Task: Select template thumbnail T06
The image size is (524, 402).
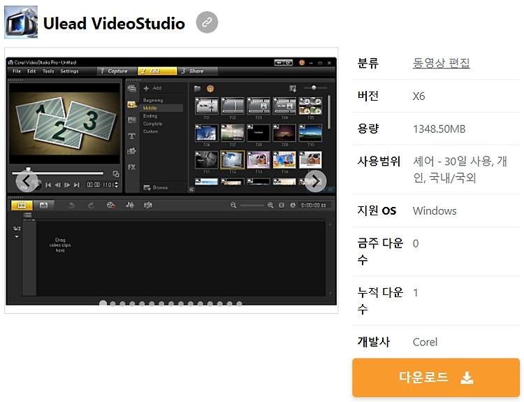Action: (x=207, y=133)
